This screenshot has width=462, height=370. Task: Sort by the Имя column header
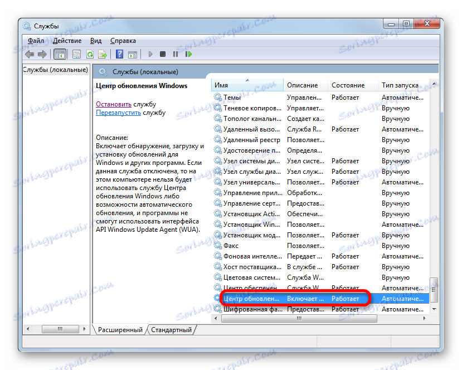(x=247, y=85)
